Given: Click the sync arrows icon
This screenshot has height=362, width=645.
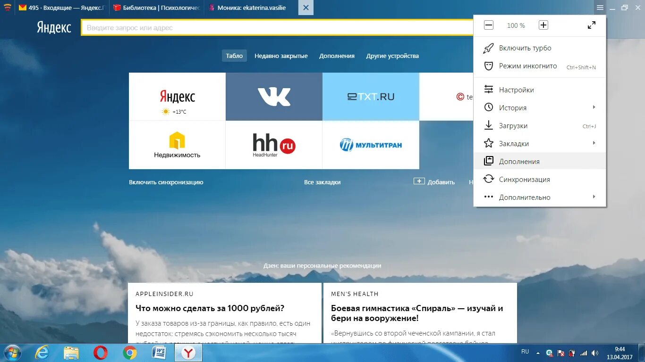Looking at the screenshot, I should click(489, 179).
